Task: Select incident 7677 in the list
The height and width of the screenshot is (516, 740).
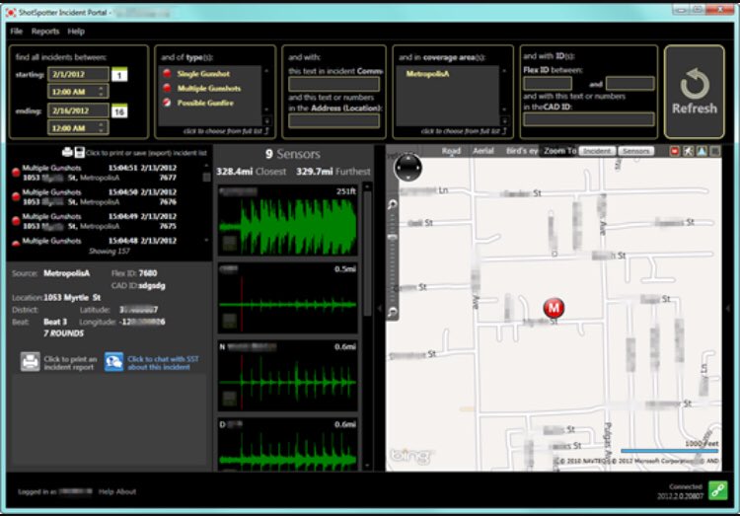Action: 100,173
